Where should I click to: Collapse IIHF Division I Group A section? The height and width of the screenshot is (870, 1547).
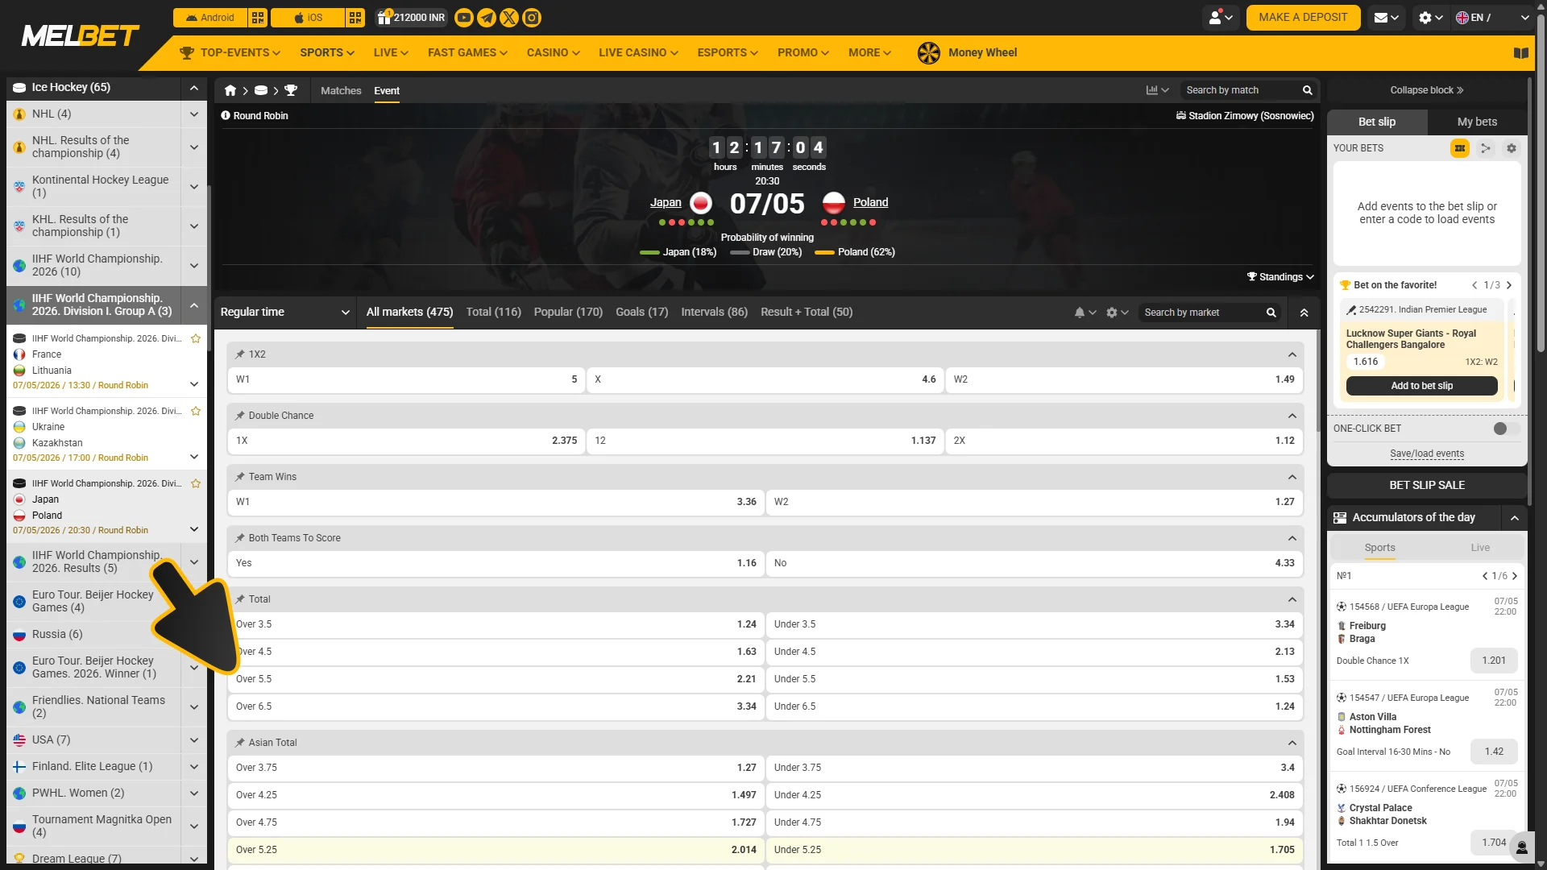pyautogui.click(x=194, y=305)
